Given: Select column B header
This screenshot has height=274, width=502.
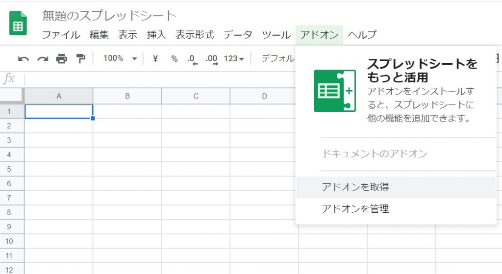Looking at the screenshot, I should 127,96.
